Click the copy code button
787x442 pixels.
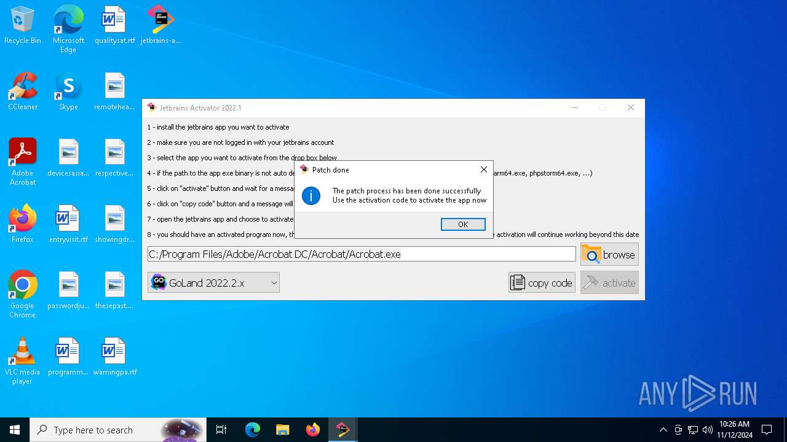click(x=542, y=282)
